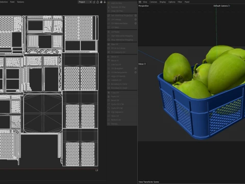Choose Set UVW from Projection
245x184 pixels.
[x=120, y=15]
